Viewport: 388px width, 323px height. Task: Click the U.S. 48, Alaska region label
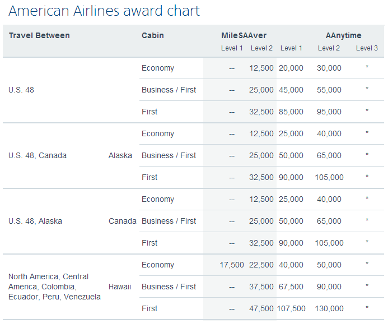35,221
